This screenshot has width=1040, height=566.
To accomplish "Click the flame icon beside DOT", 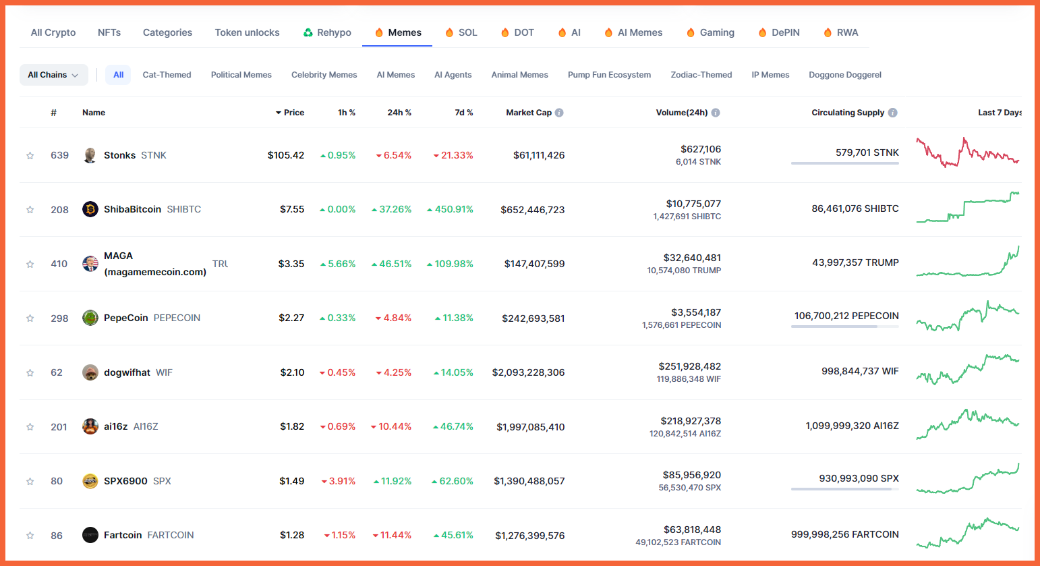I will point(505,32).
